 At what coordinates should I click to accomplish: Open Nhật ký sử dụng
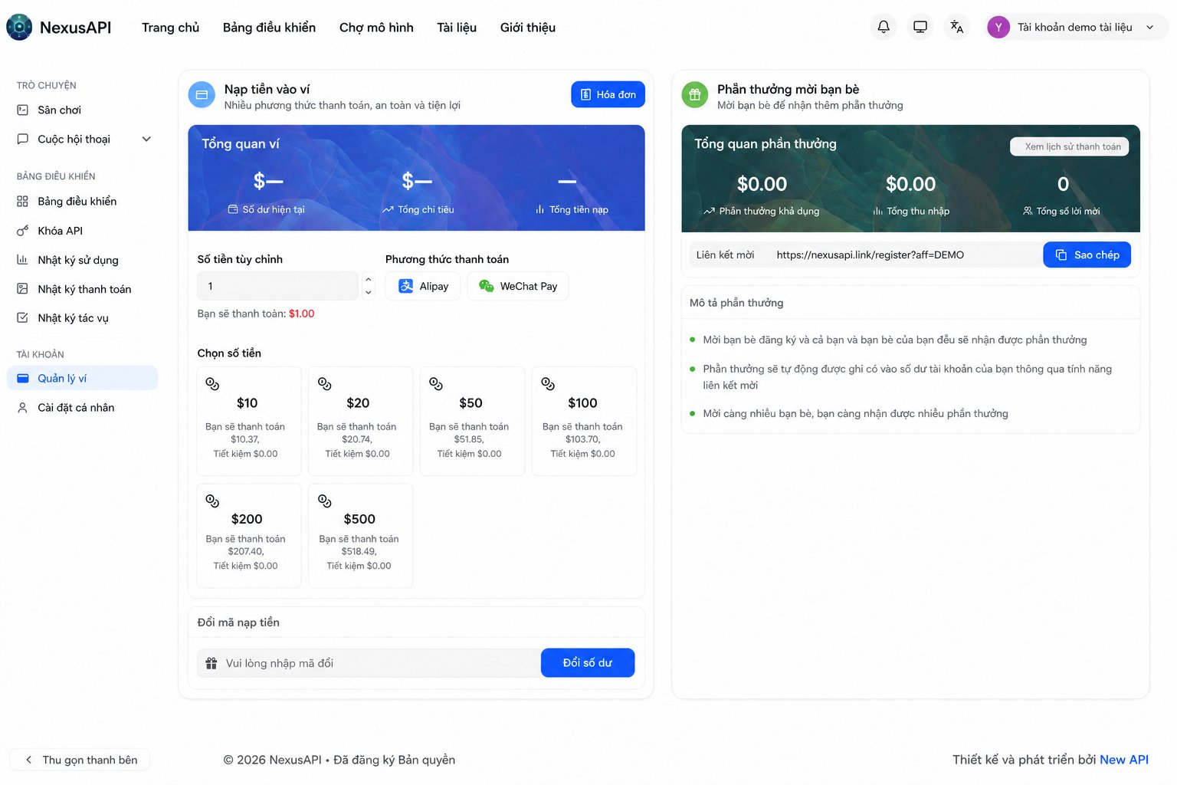click(83, 260)
